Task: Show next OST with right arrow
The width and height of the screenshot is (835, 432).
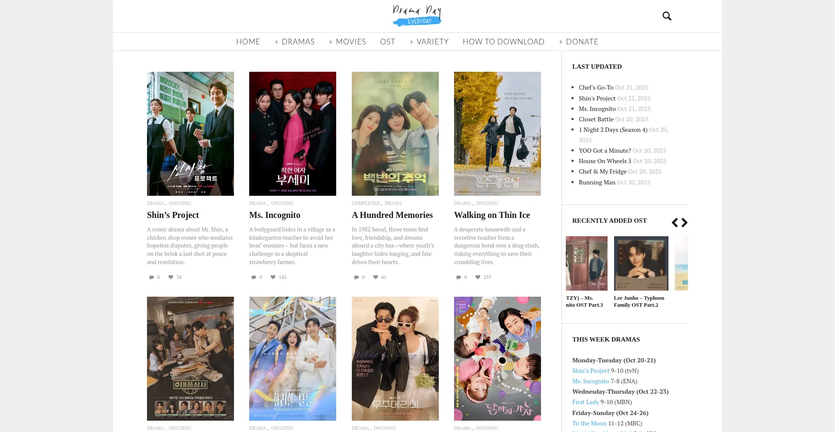Action: [685, 223]
